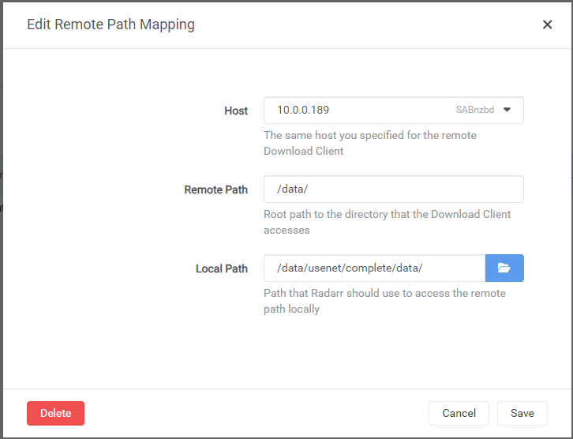The image size is (573, 439).
Task: Click the Remote Path label
Action: pos(216,189)
